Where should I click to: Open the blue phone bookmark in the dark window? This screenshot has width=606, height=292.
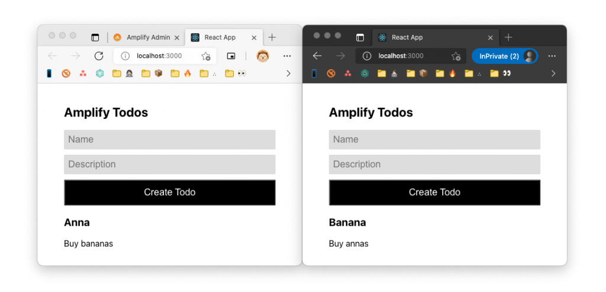click(x=314, y=73)
